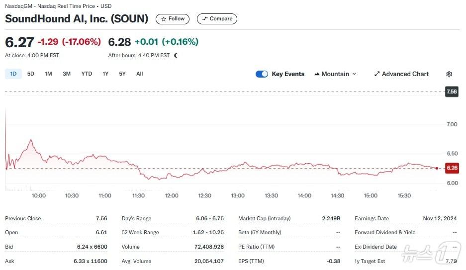The width and height of the screenshot is (466, 270).
Task: Switch chart to 1Y range
Action: (105, 74)
